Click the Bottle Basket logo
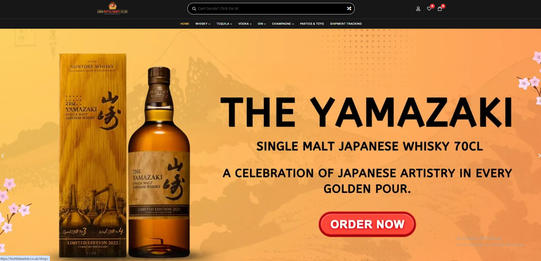 pos(113,8)
